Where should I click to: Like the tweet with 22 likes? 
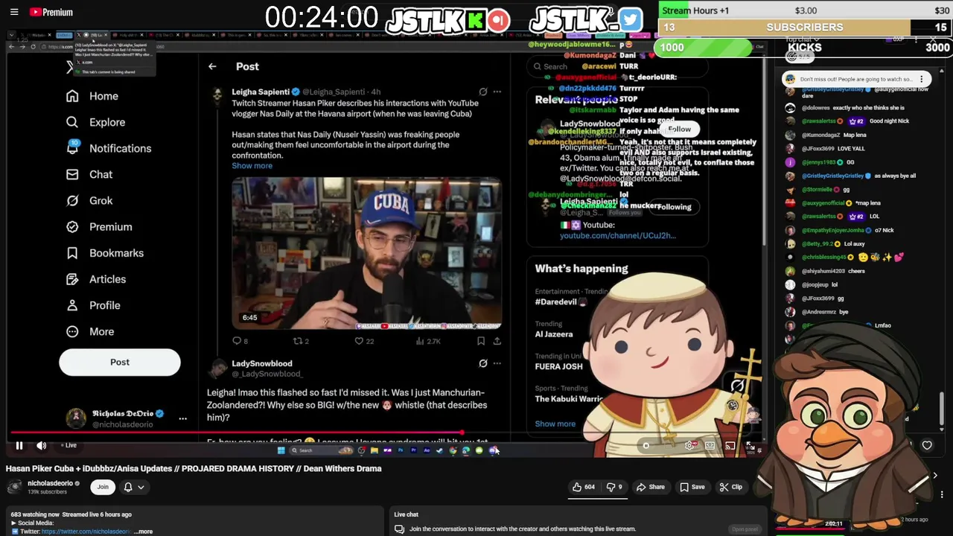pos(364,341)
